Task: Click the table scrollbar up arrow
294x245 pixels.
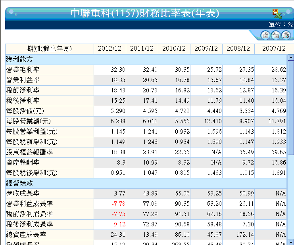Action: click(290, 57)
